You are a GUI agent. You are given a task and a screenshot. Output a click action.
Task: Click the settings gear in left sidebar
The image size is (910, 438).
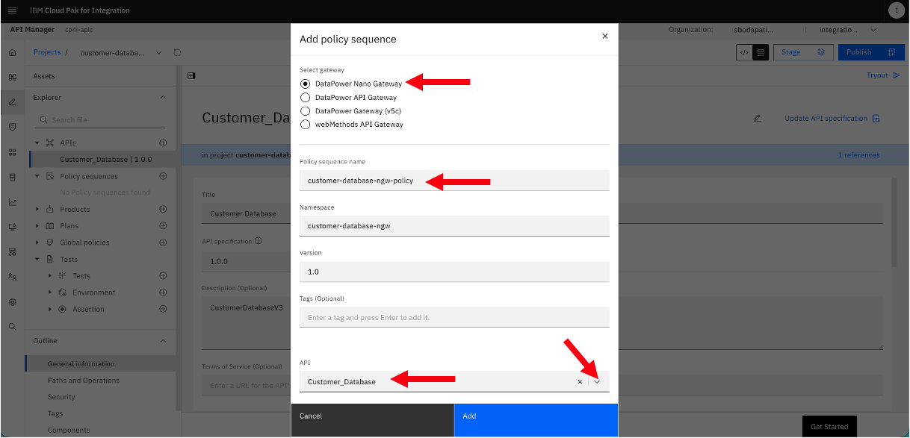coord(12,302)
